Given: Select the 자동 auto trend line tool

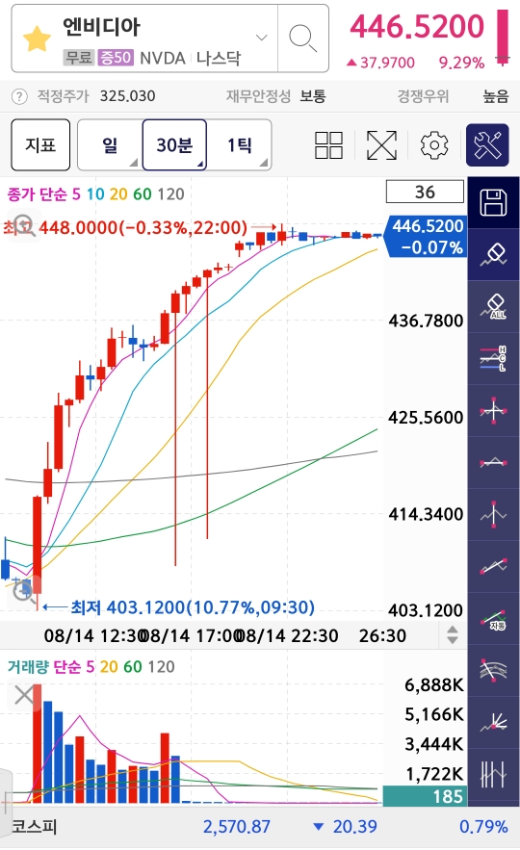Looking at the screenshot, I should [493, 619].
